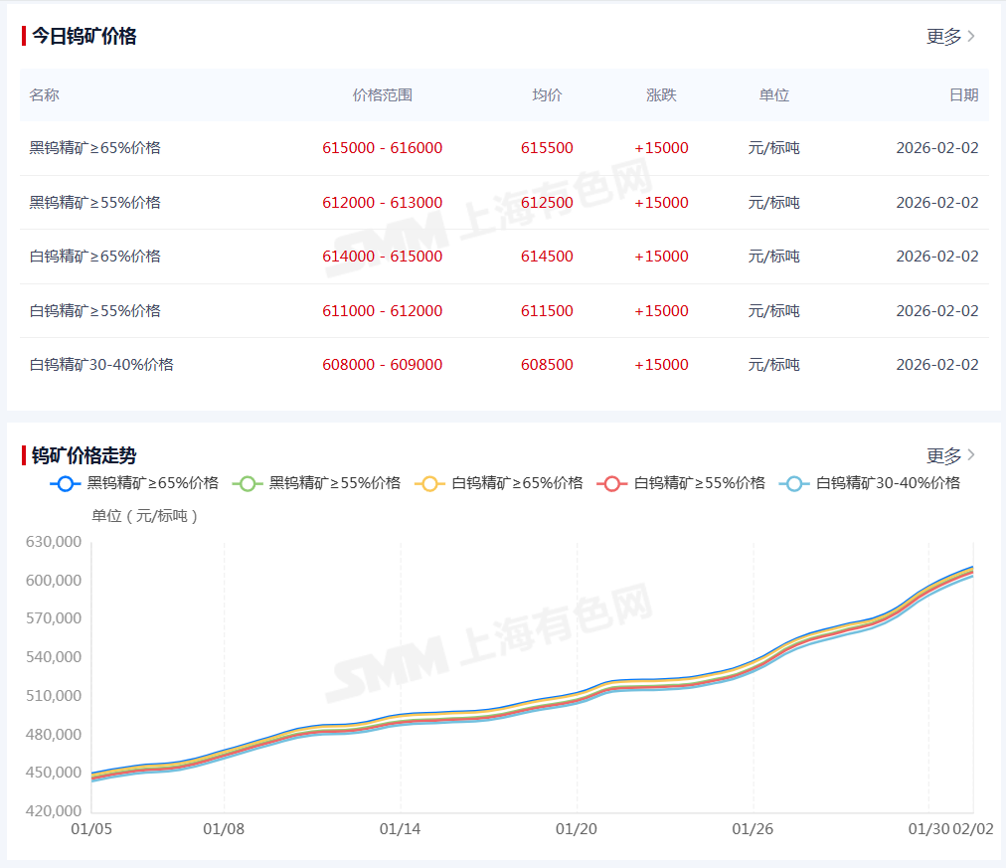Viewport: 1006px width, 868px height.
Task: Click 今日钨矿价格 section title
Action: [x=84, y=37]
